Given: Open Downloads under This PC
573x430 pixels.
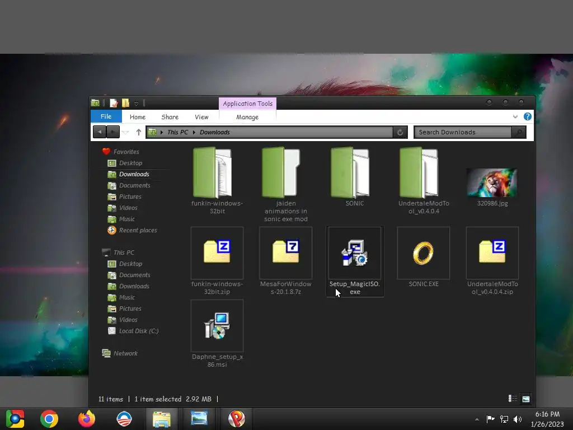Looking at the screenshot, I should pyautogui.click(x=134, y=286).
